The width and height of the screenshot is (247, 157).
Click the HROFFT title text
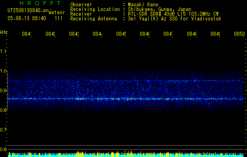[40, 3]
